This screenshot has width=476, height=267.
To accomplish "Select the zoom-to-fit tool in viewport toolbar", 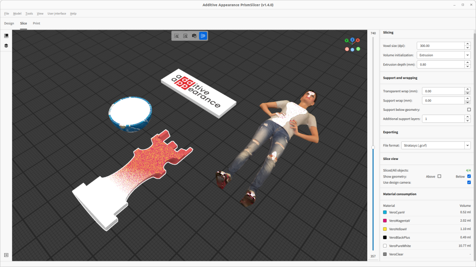I will [x=185, y=35].
